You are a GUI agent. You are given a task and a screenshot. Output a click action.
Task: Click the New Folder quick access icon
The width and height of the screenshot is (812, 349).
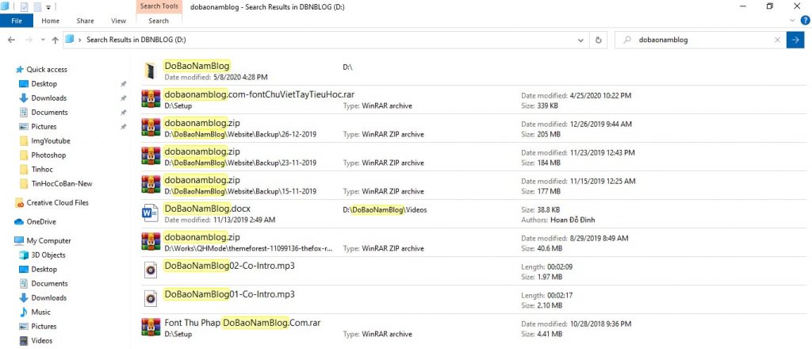click(36, 6)
